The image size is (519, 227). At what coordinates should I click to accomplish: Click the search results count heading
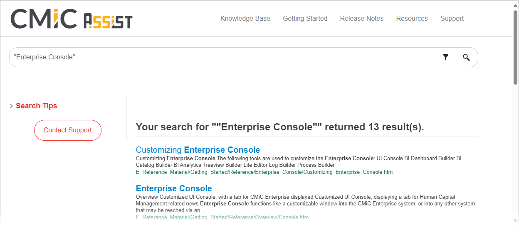coord(279,127)
